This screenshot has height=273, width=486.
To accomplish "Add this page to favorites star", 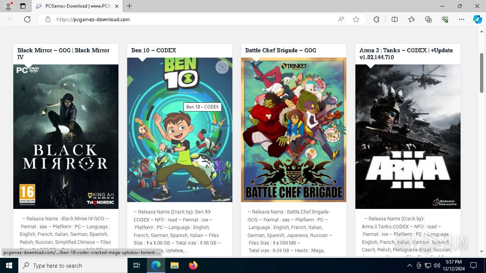I will pyautogui.click(x=356, y=19).
